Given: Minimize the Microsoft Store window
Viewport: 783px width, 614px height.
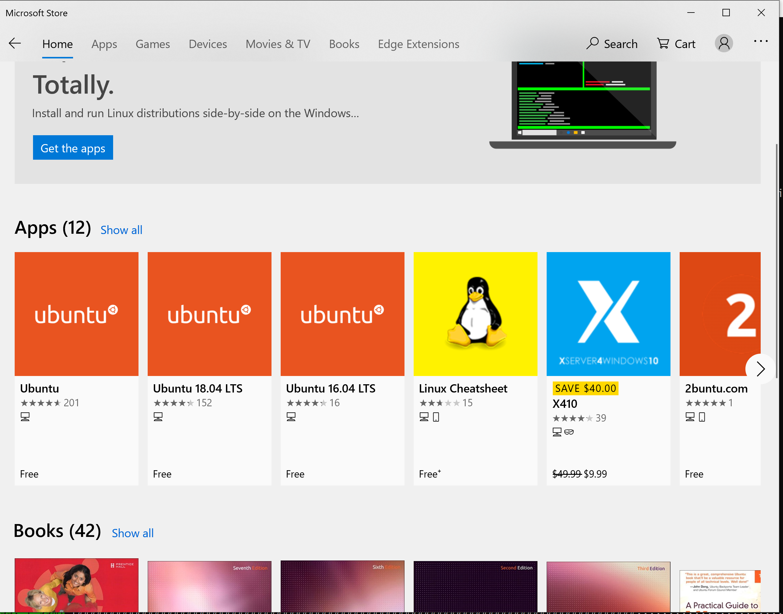Looking at the screenshot, I should [691, 13].
